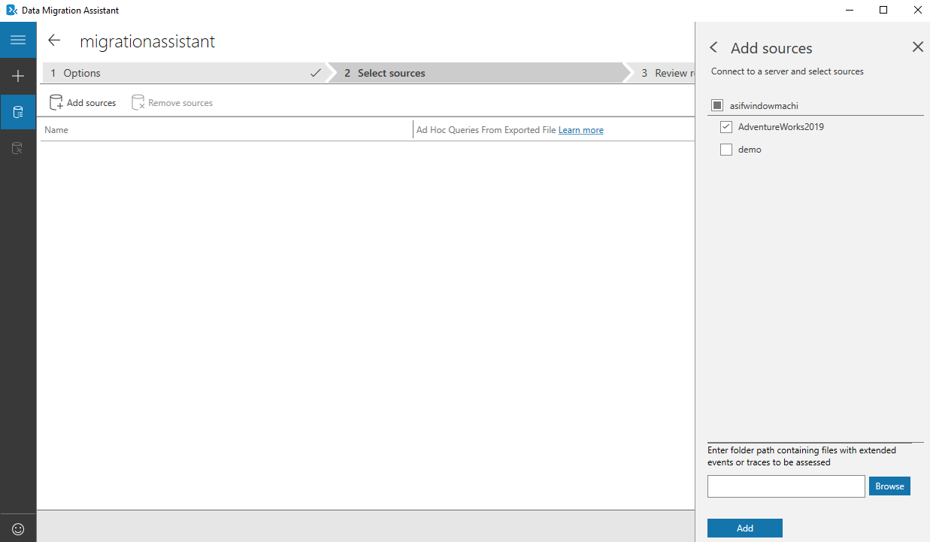Check the demo database checkbox
Image resolution: width=930 pixels, height=542 pixels.
(x=726, y=150)
